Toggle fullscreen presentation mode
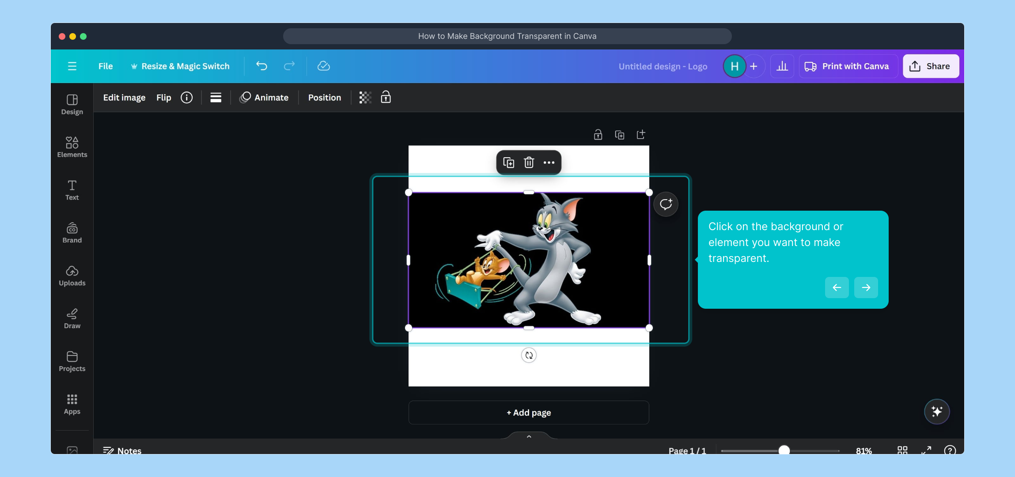Viewport: 1015px width, 477px height. coord(926,450)
